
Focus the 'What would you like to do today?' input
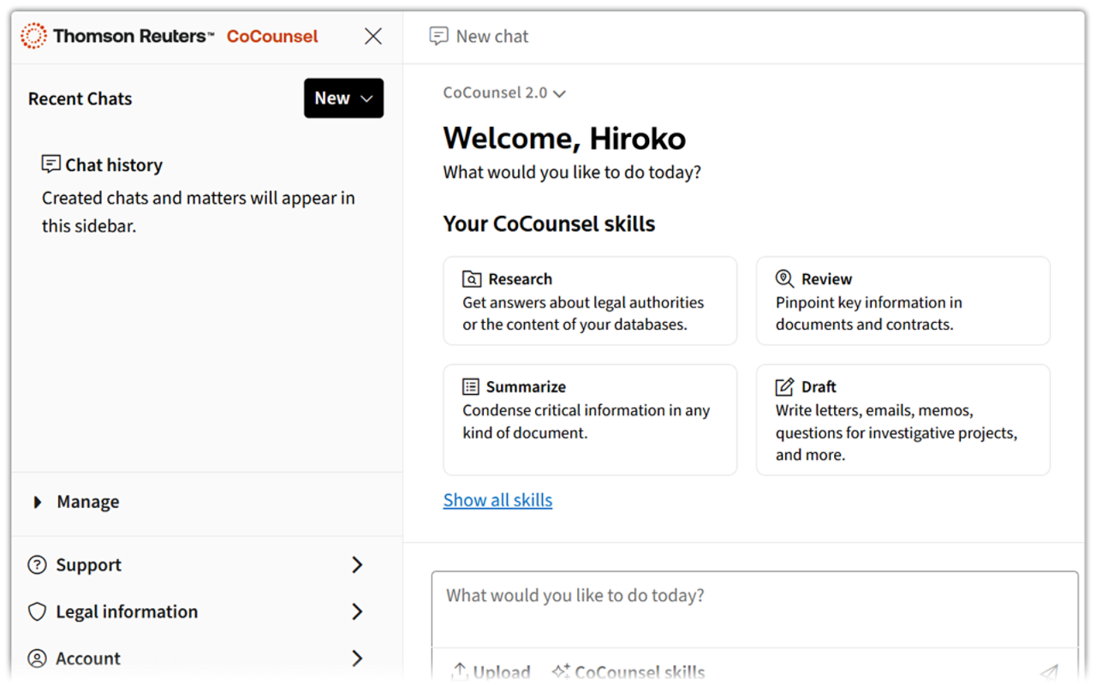[x=755, y=610]
